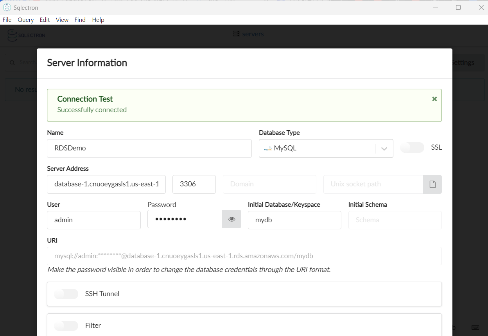Click the Database Type label
Image resolution: width=488 pixels, height=336 pixels.
tap(279, 133)
